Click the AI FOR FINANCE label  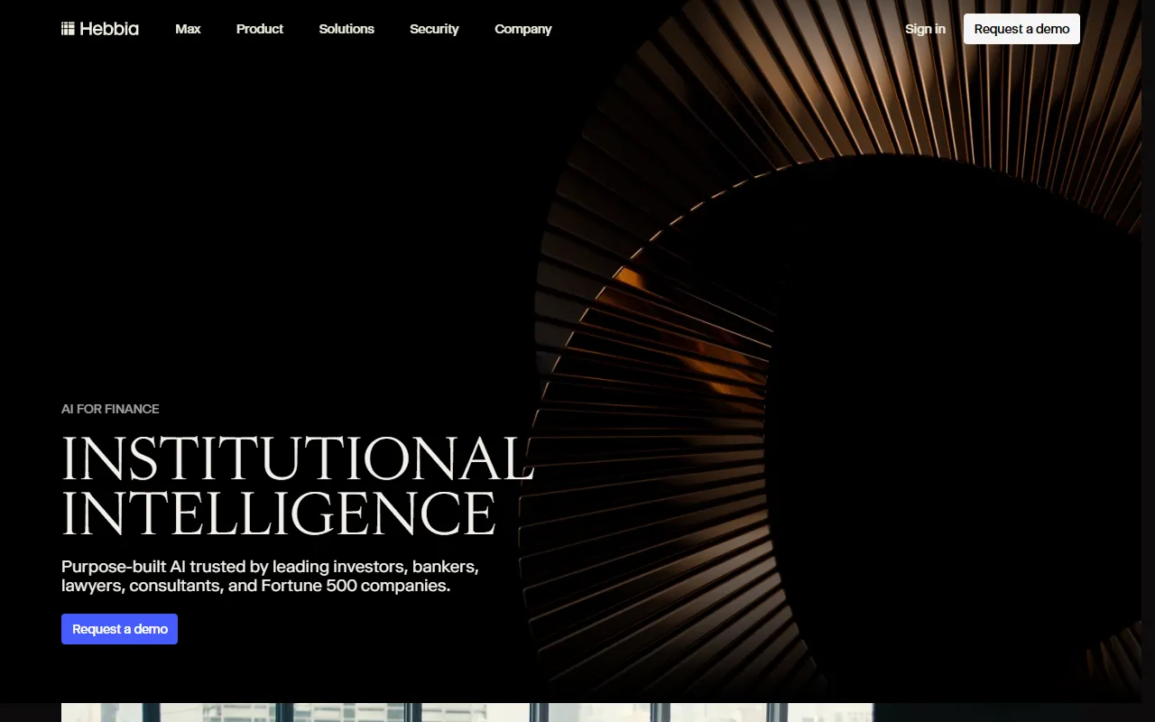(110, 409)
